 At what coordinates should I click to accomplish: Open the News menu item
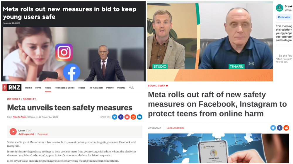tap(38, 88)
